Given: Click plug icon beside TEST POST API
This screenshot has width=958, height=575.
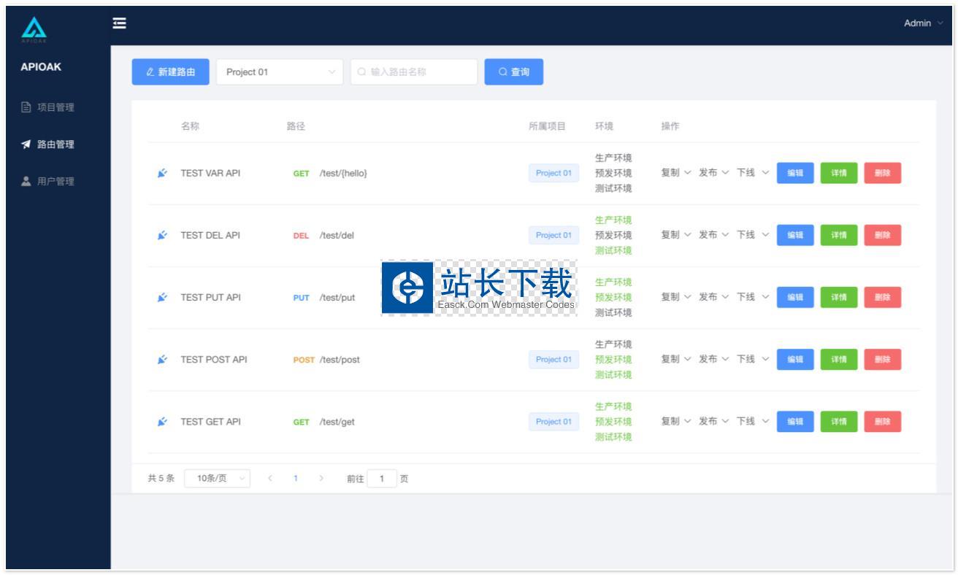Looking at the screenshot, I should tap(162, 359).
